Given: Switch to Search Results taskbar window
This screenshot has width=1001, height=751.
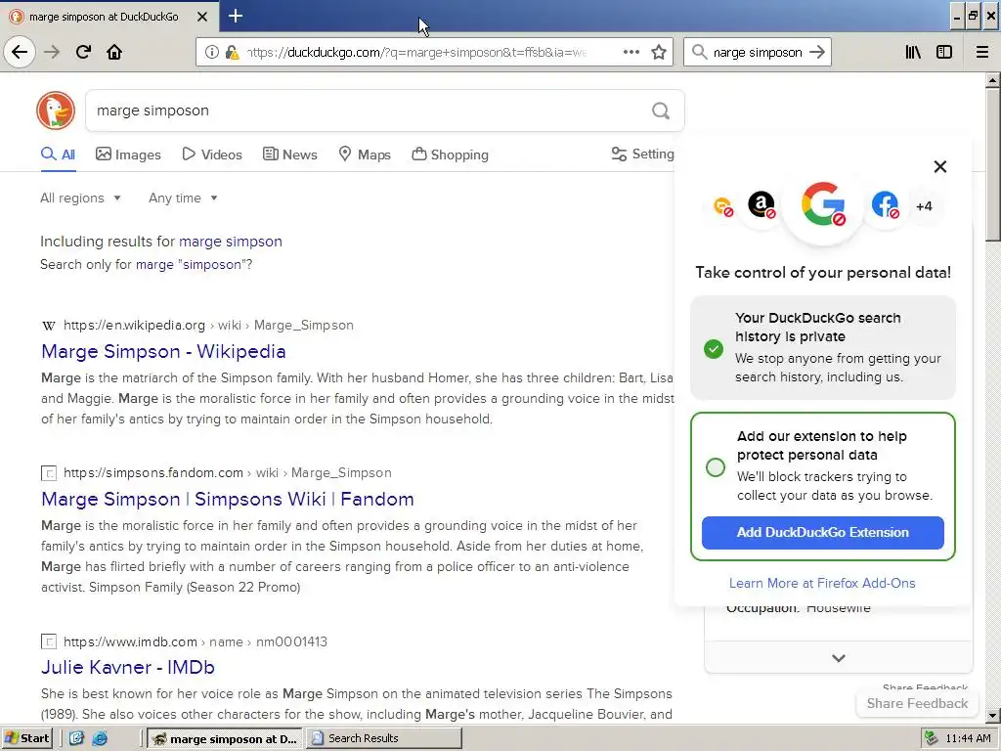Looking at the screenshot, I should (383, 738).
